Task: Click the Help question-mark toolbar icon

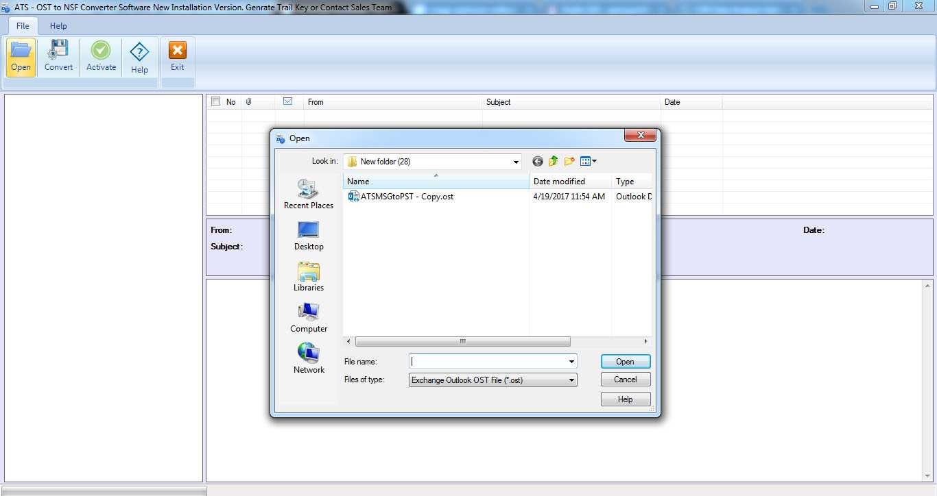Action: [x=139, y=52]
